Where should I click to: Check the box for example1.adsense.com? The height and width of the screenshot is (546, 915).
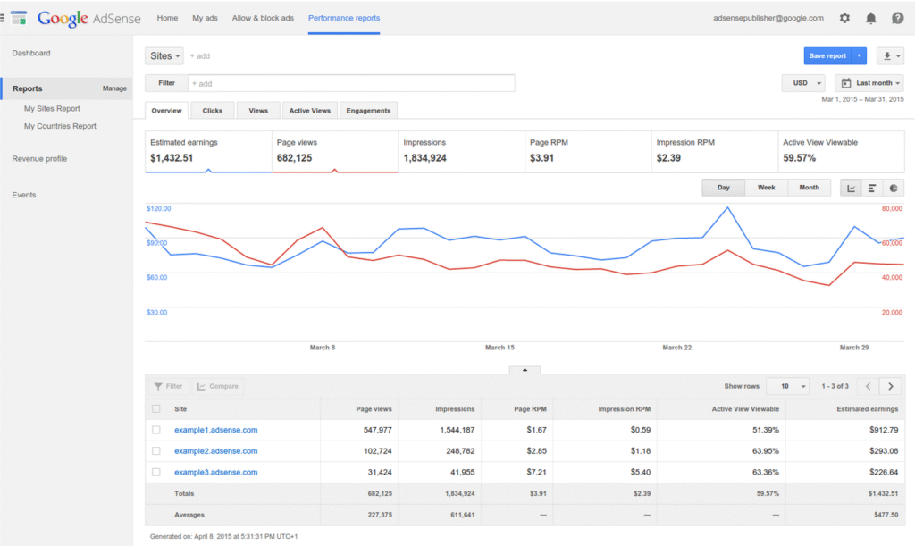point(156,430)
